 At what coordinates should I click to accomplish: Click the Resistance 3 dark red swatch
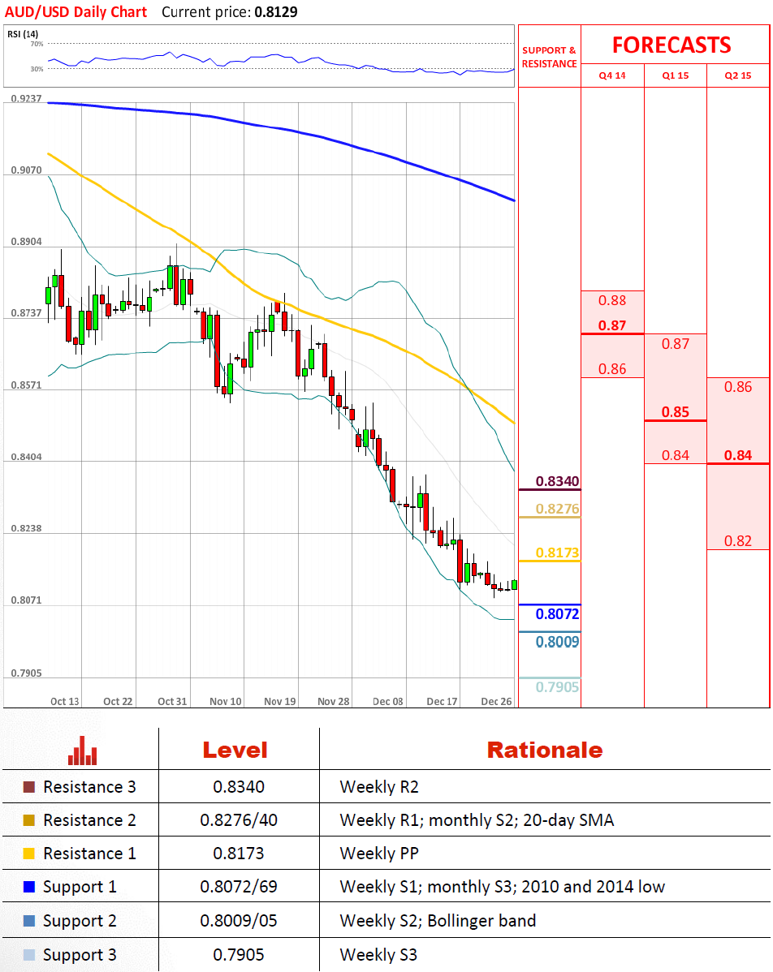coord(29,787)
